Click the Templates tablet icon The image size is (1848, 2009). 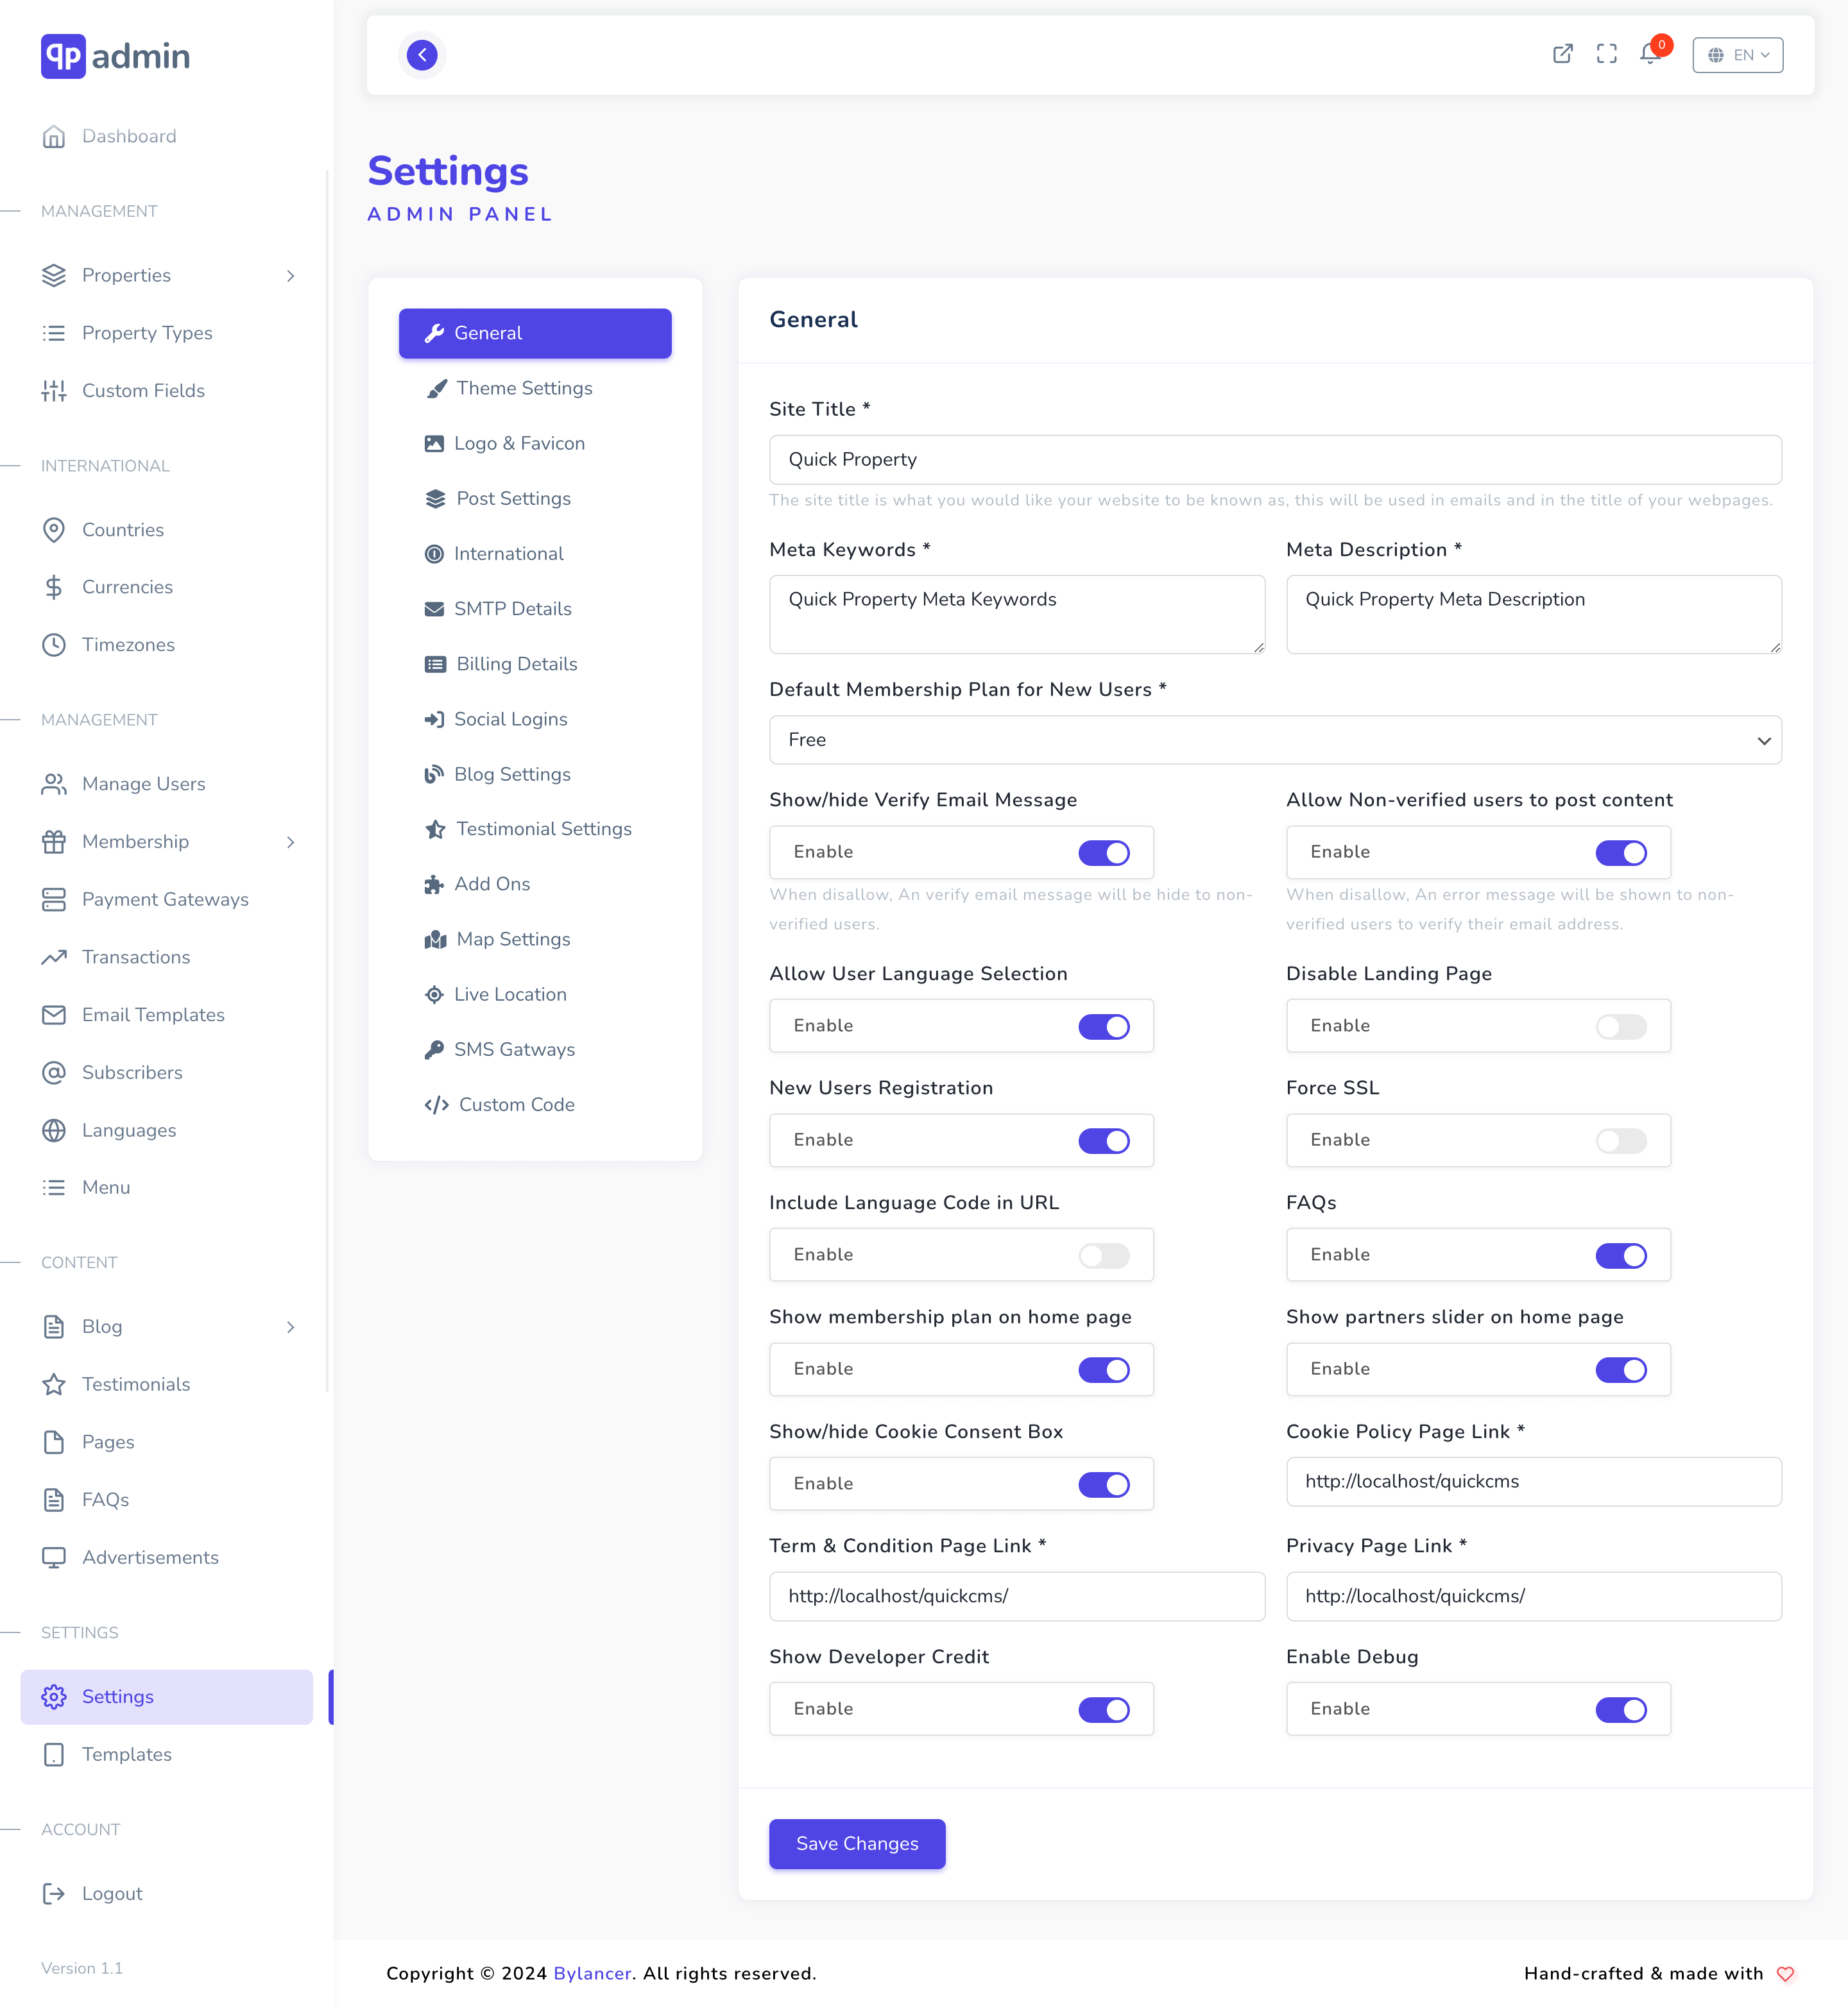54,1755
